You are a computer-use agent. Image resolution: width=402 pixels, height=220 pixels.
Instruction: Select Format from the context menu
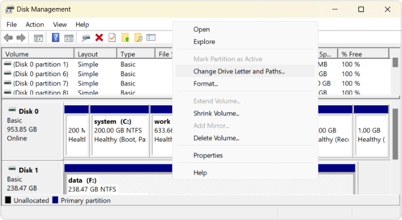click(x=245, y=84)
